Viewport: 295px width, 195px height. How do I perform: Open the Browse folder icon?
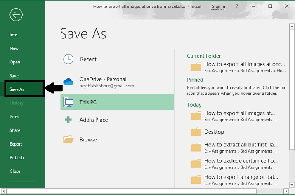(68, 140)
